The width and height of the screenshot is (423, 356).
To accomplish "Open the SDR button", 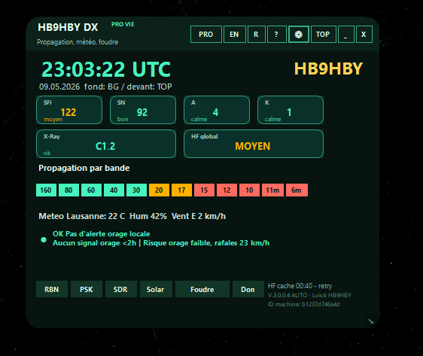I will pyautogui.click(x=120, y=289).
